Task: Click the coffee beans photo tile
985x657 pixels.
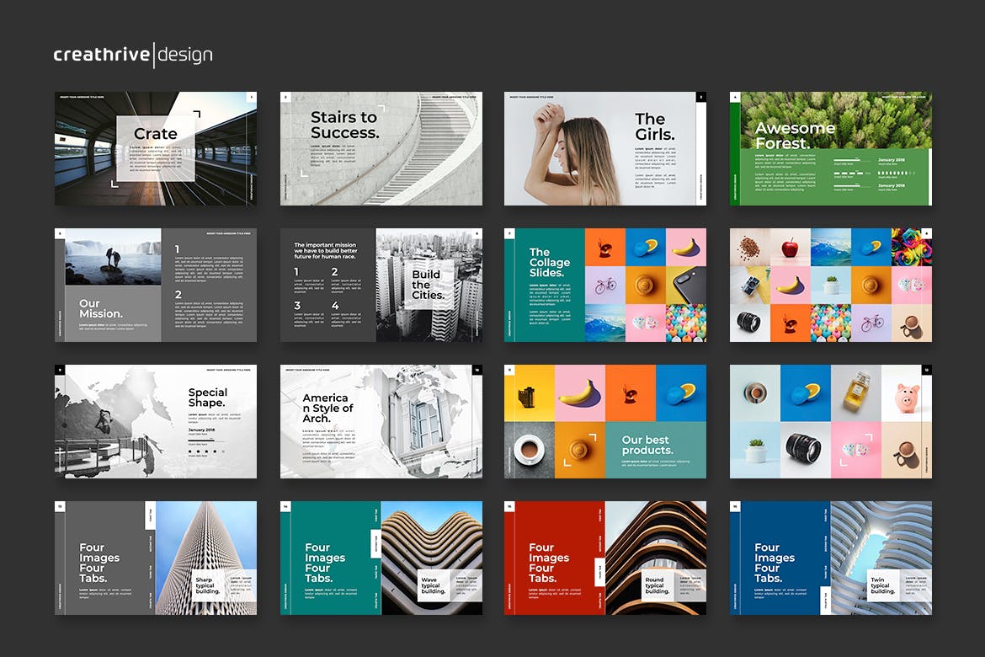Action: coord(749,247)
